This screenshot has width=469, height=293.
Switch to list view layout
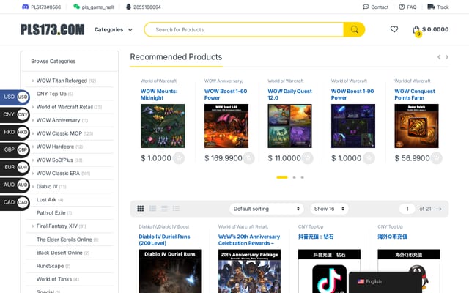coord(164,208)
